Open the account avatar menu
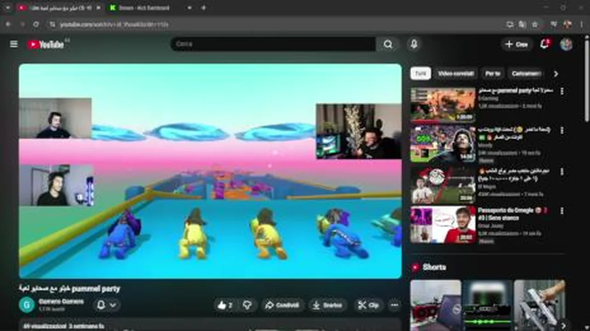 pos(566,44)
